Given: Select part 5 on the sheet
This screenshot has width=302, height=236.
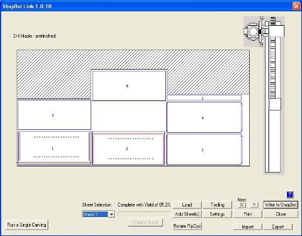Looking at the screenshot, I should point(54,115).
